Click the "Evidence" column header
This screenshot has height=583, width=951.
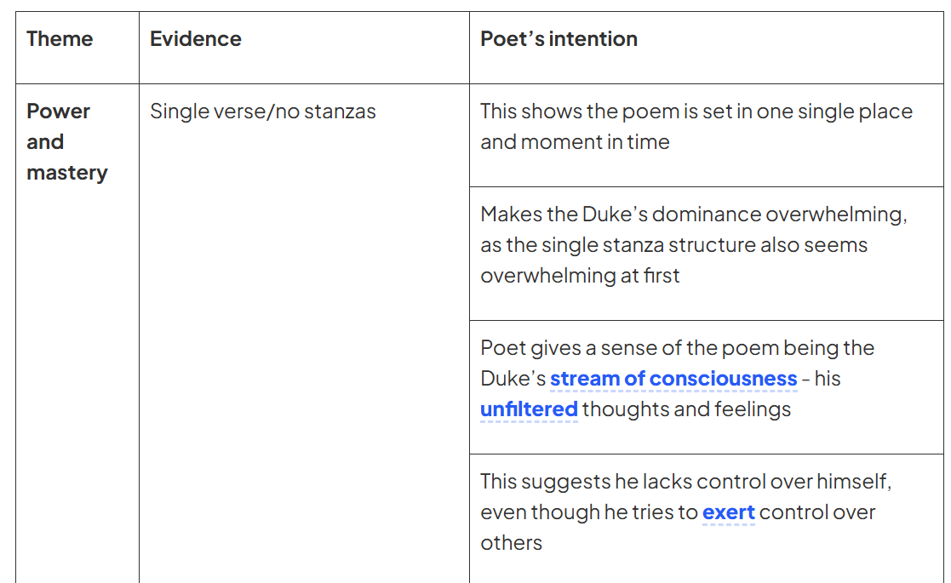(x=196, y=39)
